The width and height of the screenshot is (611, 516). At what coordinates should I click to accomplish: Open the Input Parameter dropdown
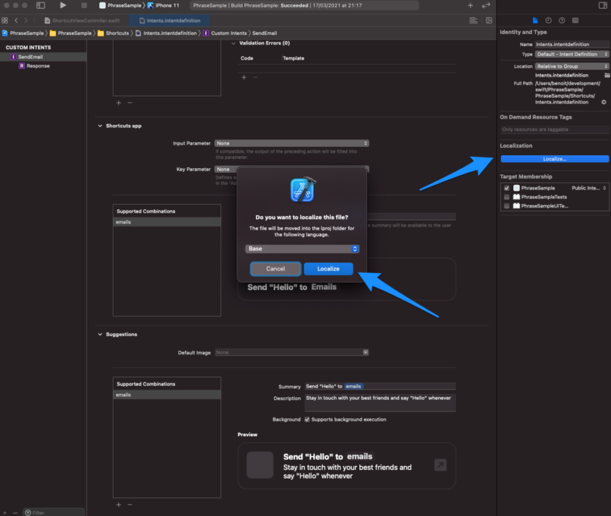pyautogui.click(x=291, y=143)
